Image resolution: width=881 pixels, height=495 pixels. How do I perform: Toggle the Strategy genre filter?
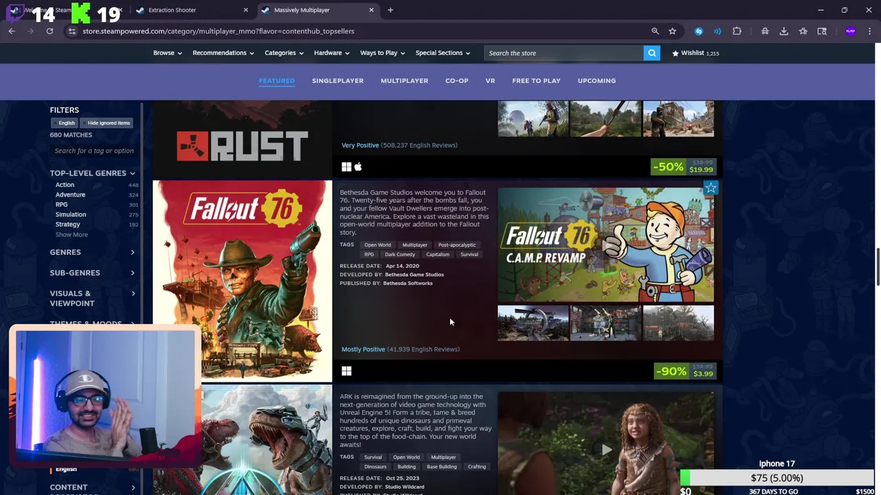tap(67, 224)
